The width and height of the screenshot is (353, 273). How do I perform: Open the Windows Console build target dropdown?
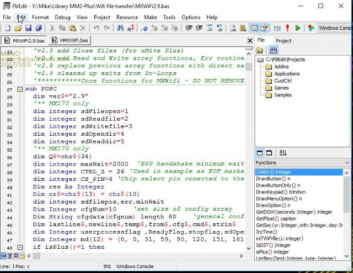point(334,28)
